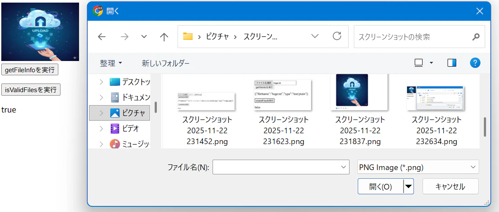Expand the ピクチャ tree node

(x=101, y=113)
